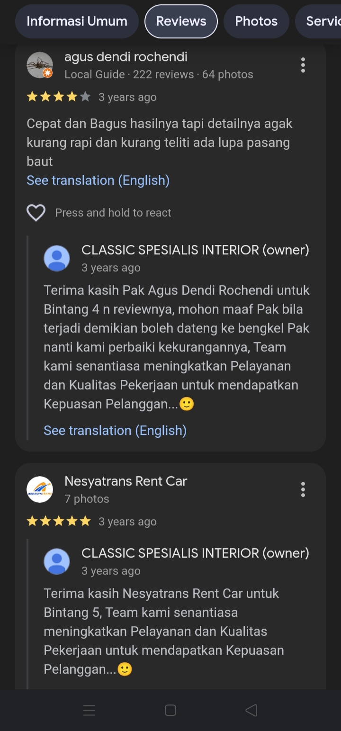Open Nesyatrans Rent Car profile logo
Viewport: 341px width, 731px height.
coord(40,489)
